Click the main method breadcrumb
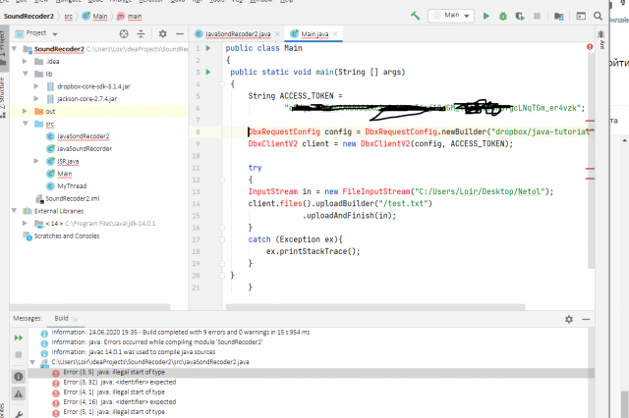Image resolution: width=629 pixels, height=418 pixels. click(130, 17)
